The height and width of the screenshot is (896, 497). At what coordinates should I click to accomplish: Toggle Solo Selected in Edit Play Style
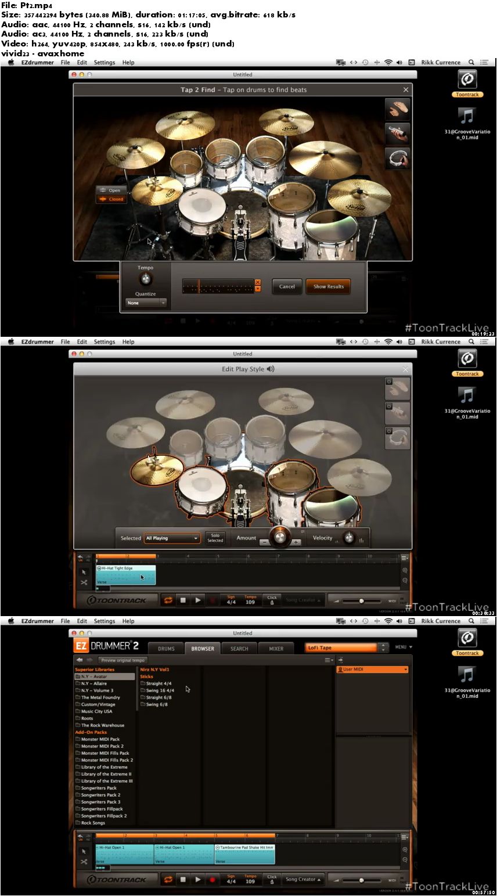tap(215, 538)
